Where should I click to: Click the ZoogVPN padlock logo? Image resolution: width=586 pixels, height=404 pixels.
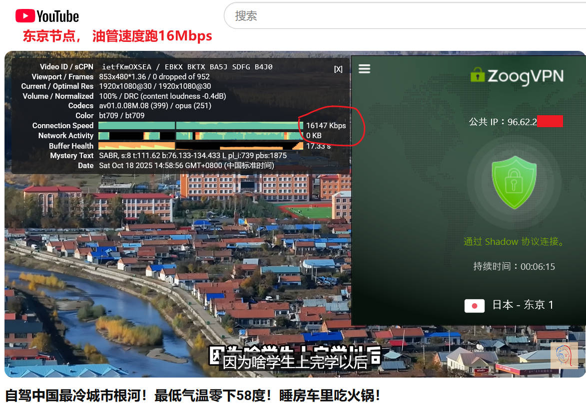(478, 75)
